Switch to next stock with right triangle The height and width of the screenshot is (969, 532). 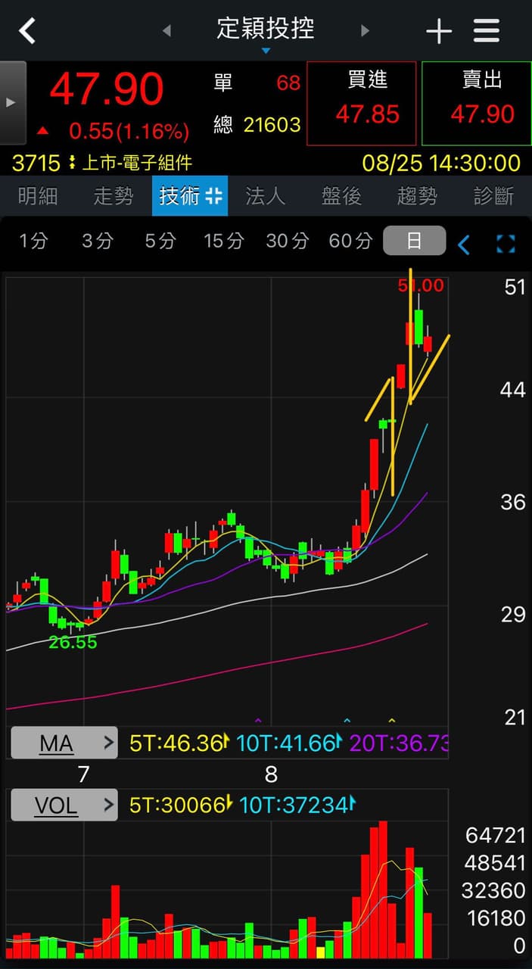pyautogui.click(x=365, y=31)
